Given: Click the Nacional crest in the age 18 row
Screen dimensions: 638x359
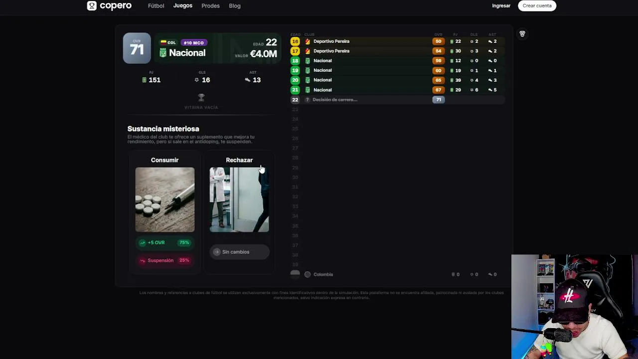Looking at the screenshot, I should point(308,61).
